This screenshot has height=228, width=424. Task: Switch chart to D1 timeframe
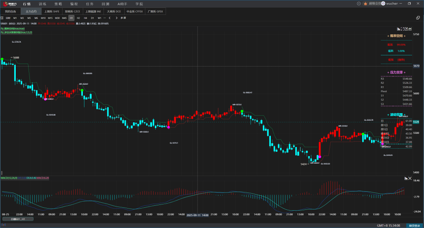tap(92, 18)
